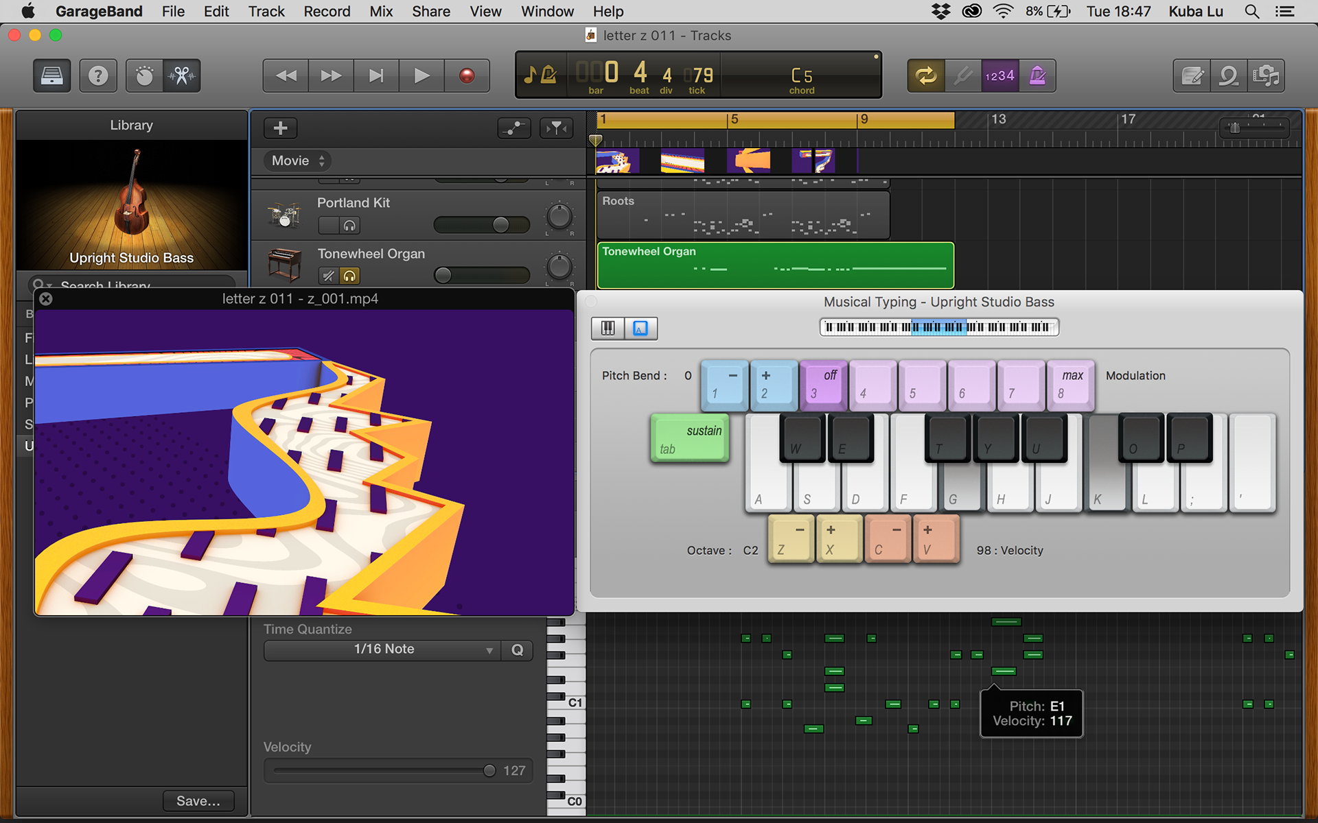Toggle the Cycle loop button
This screenshot has width=1318, height=823.
(926, 75)
